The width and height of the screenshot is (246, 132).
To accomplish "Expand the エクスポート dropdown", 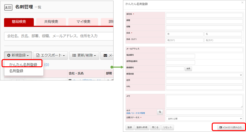I will [50, 55].
